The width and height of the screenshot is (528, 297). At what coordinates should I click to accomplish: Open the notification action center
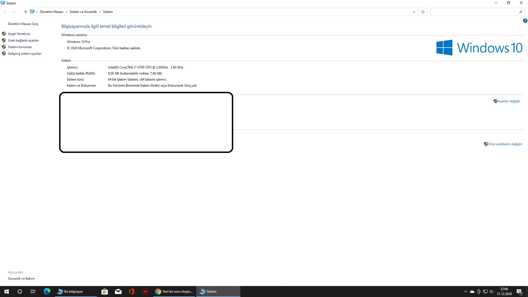(519, 291)
